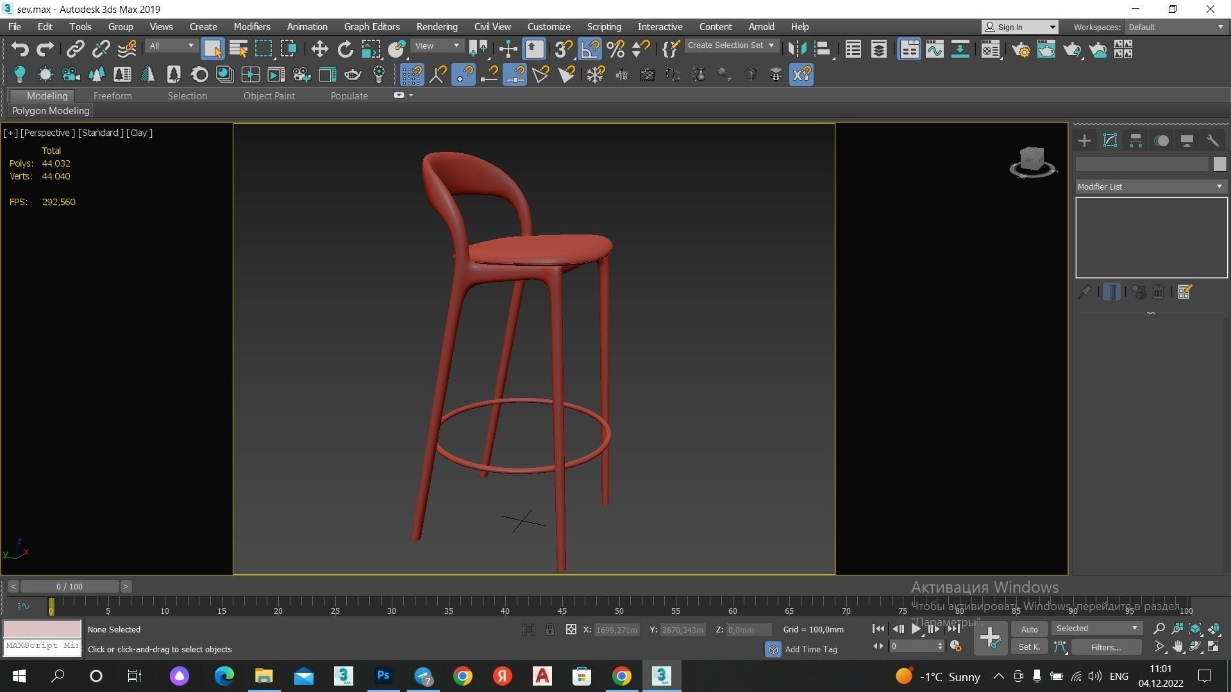Select the Select and Link tool
Image resolution: width=1231 pixels, height=692 pixels.
coord(76,49)
